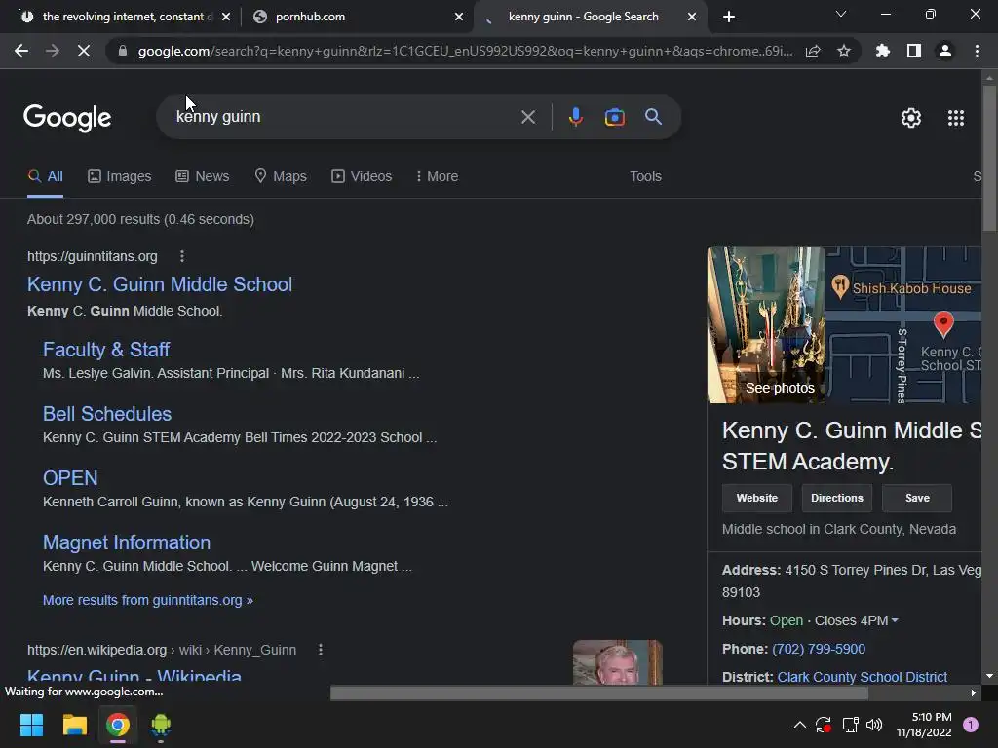The height and width of the screenshot is (748, 998).
Task: Click Kenny Guinn portrait thumbnail
Action: (617, 662)
